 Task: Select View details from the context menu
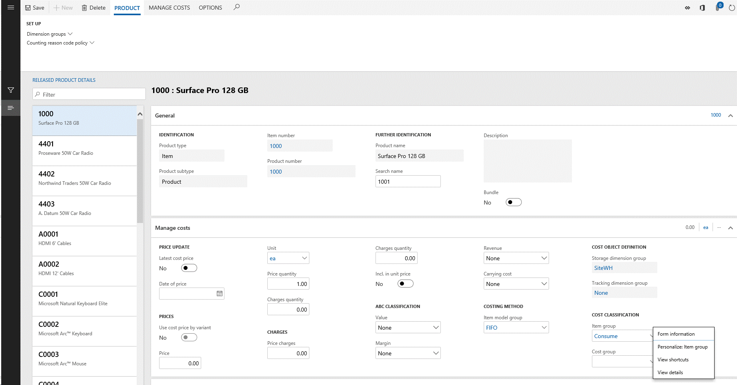tap(670, 372)
